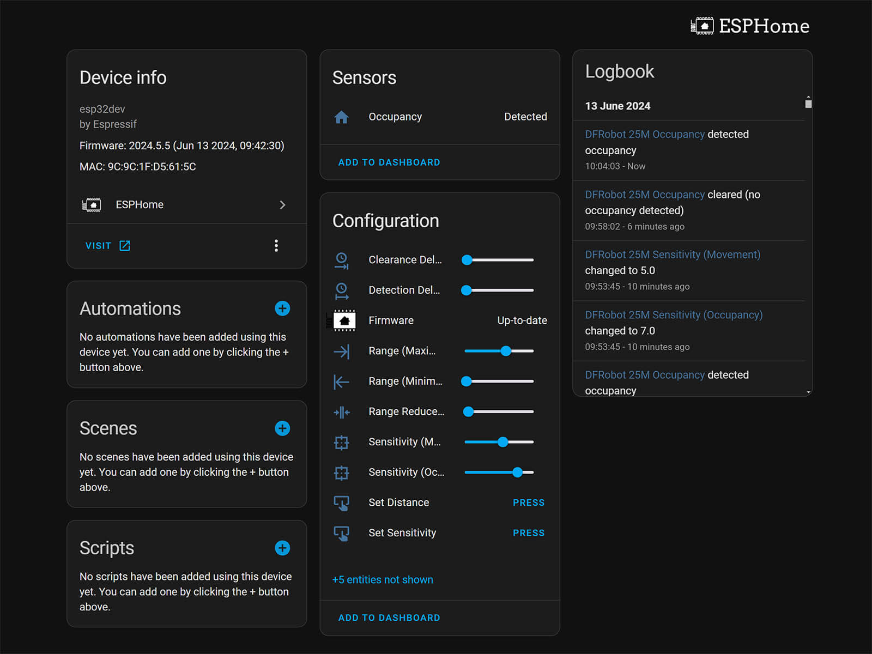
Task: Click the Range Maximum arrow icon
Action: pyautogui.click(x=342, y=352)
